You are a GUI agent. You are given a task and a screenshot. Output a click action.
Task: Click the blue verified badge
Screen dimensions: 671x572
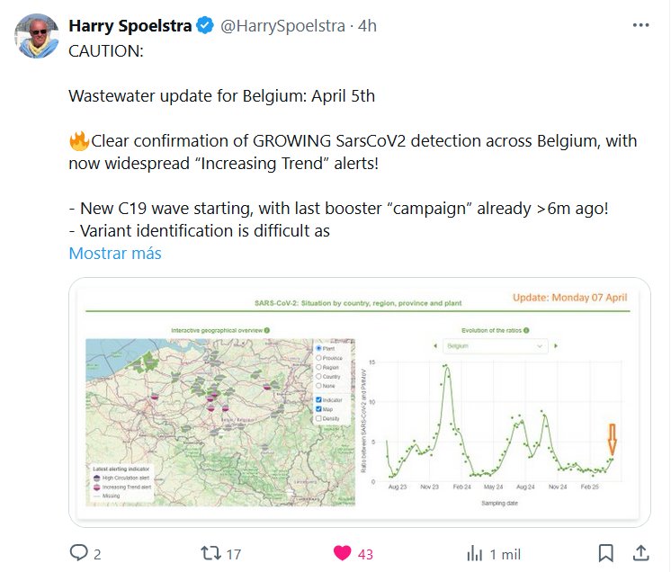click(205, 26)
